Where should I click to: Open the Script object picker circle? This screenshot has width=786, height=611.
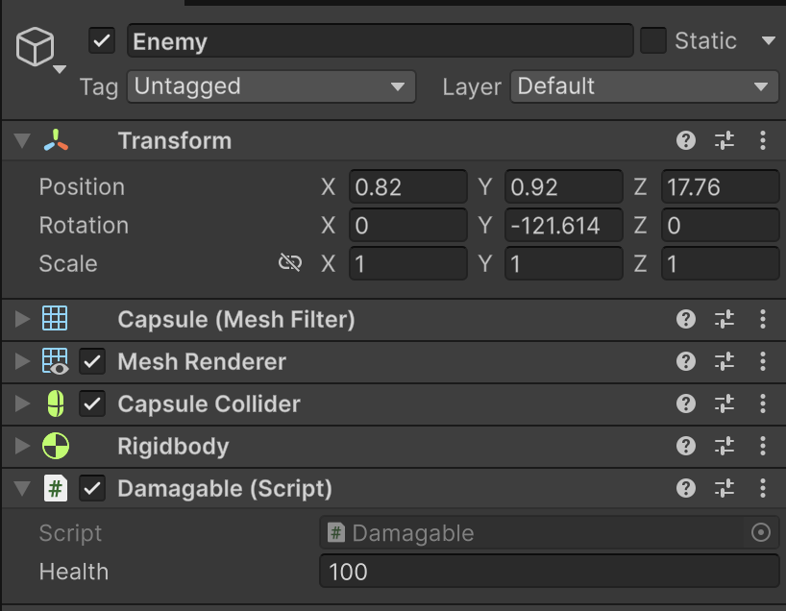click(761, 533)
